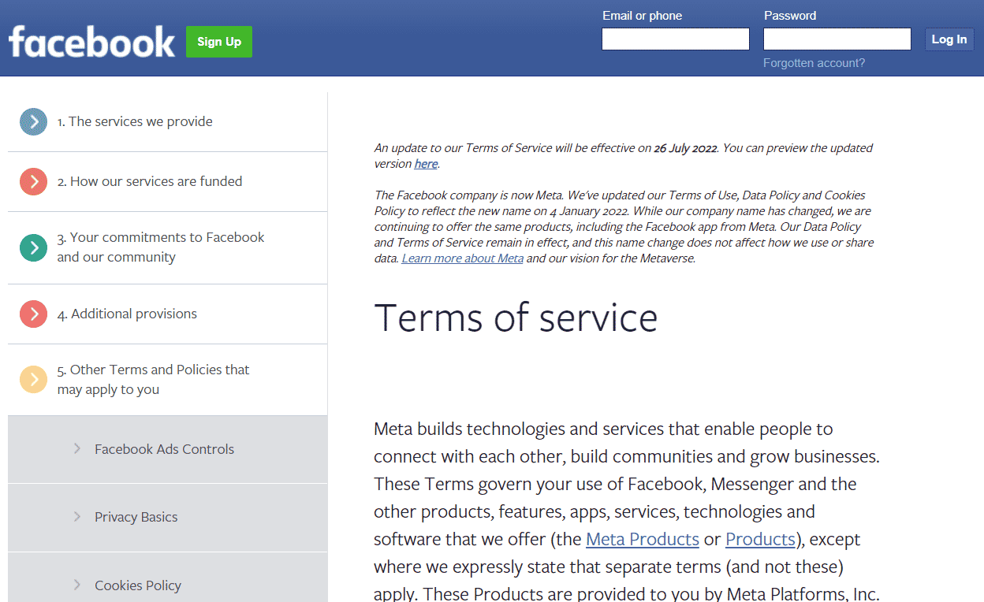Open the 'Forgotten account?' link

(814, 63)
